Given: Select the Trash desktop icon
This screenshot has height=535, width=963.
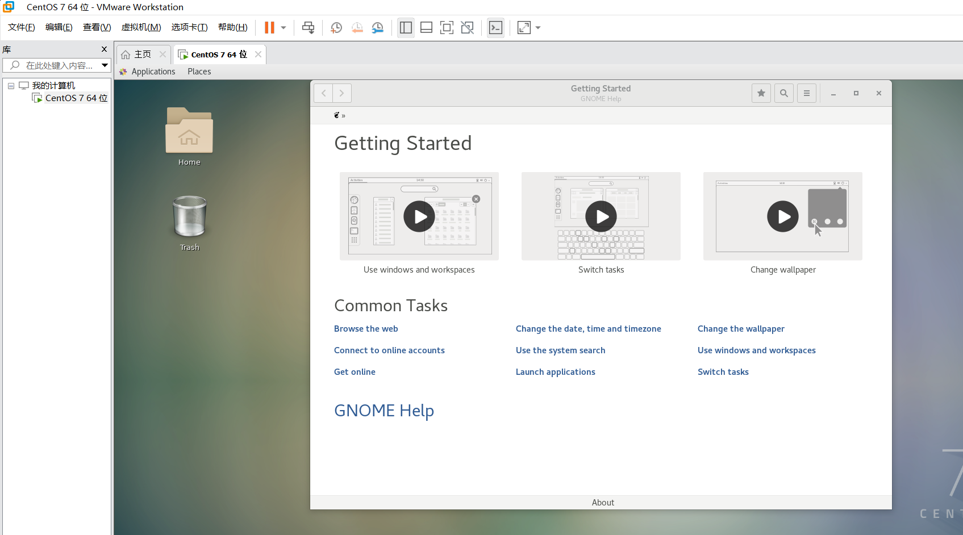Looking at the screenshot, I should coord(190,223).
